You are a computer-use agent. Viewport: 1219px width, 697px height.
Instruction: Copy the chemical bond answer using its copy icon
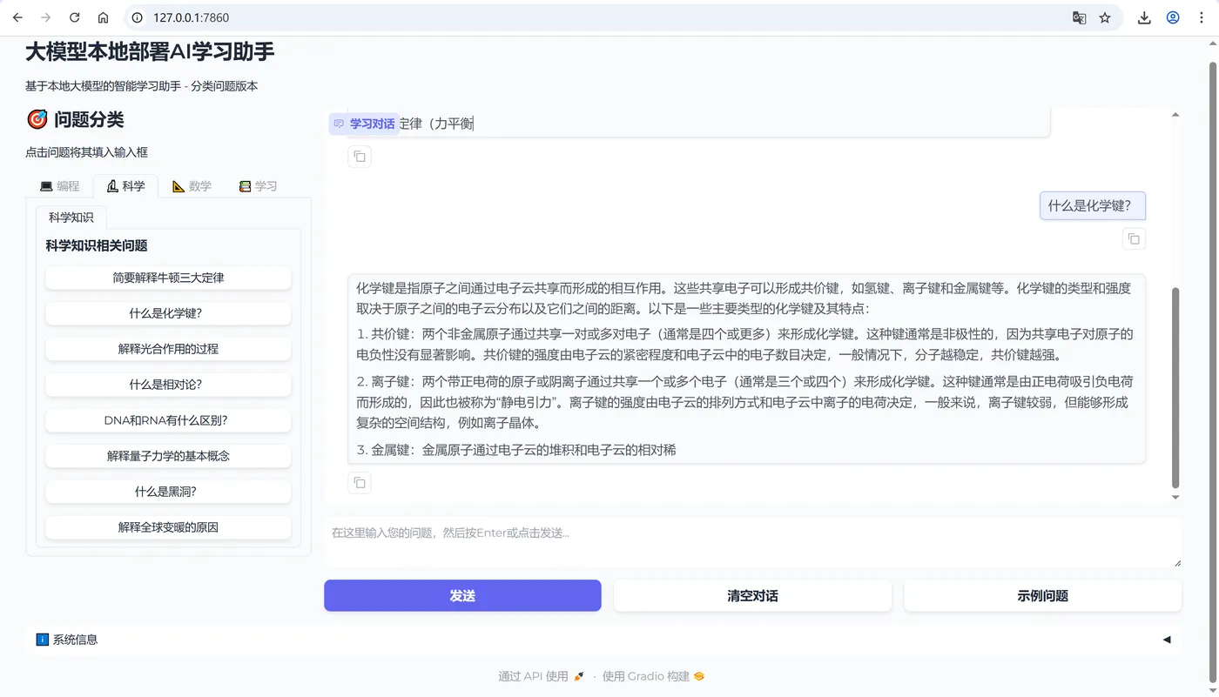click(360, 482)
